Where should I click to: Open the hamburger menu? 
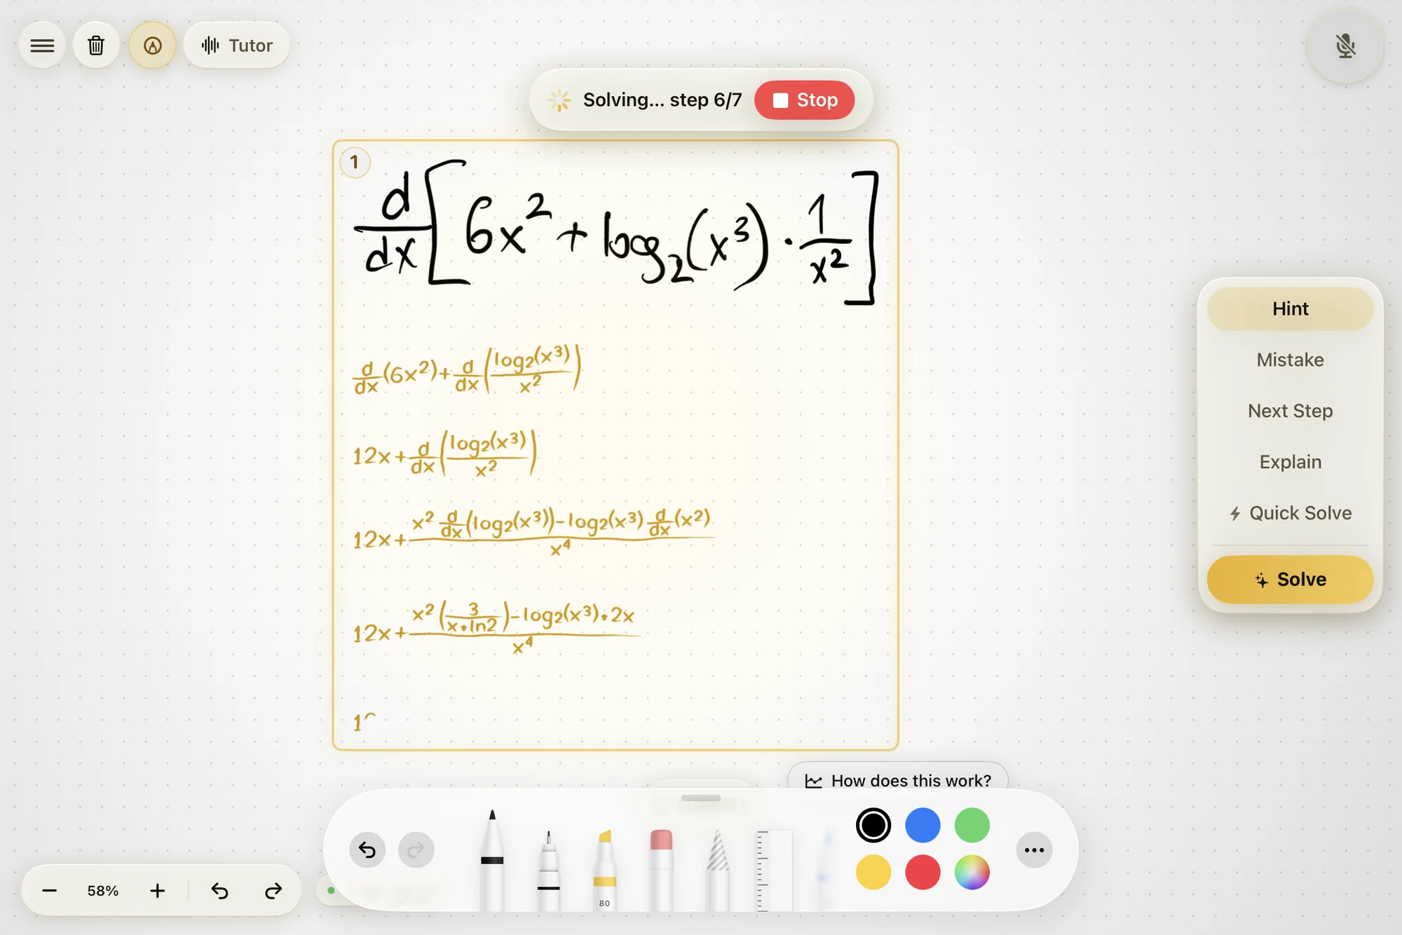(43, 46)
